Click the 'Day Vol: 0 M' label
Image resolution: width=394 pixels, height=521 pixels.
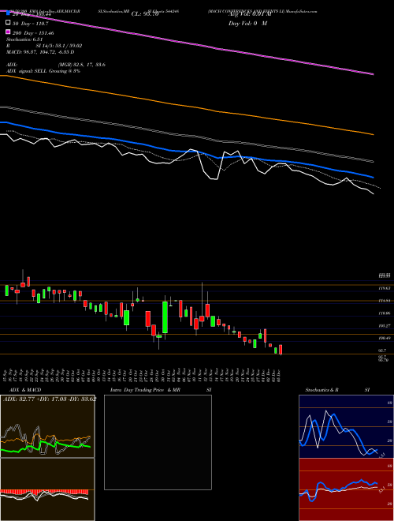247,23
